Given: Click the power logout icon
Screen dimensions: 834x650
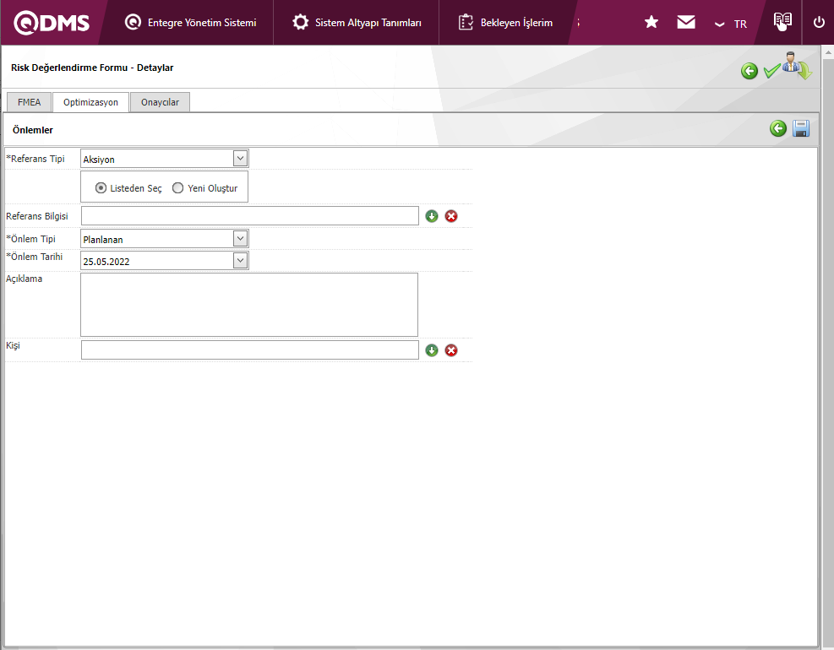Looking at the screenshot, I should tap(818, 23).
